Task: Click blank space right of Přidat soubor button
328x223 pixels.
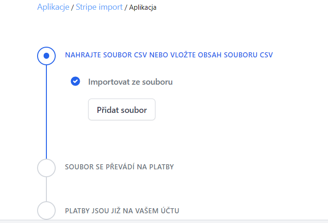Action: 223,110
